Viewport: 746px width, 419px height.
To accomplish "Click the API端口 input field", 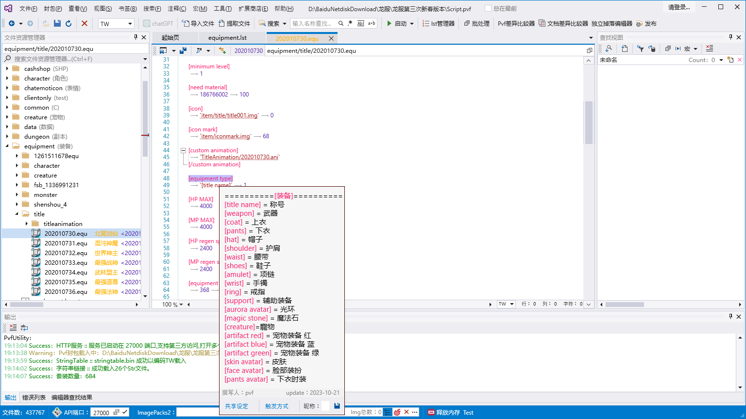I will (x=101, y=412).
